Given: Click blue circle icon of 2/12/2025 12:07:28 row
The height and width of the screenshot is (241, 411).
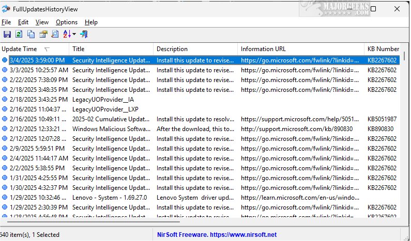Looking at the screenshot, I should coord(5,138).
